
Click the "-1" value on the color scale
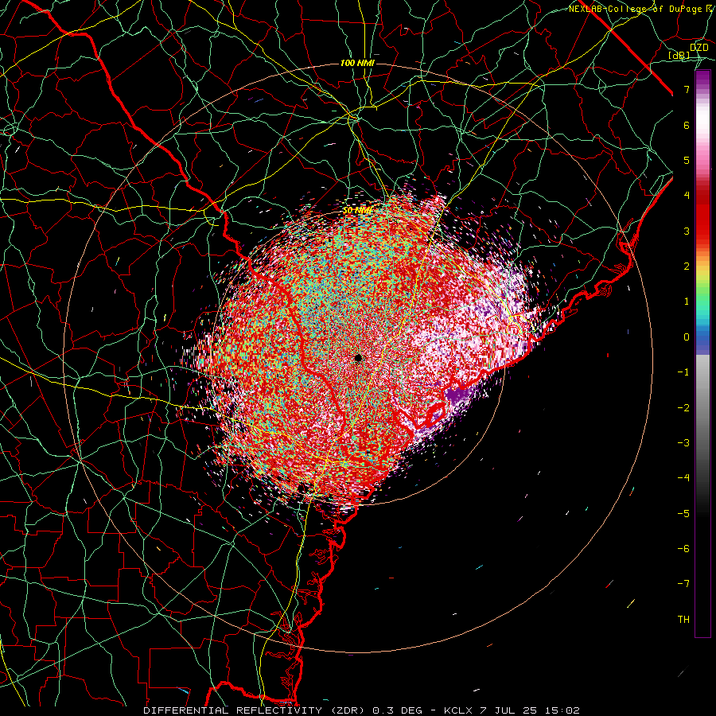pos(683,372)
